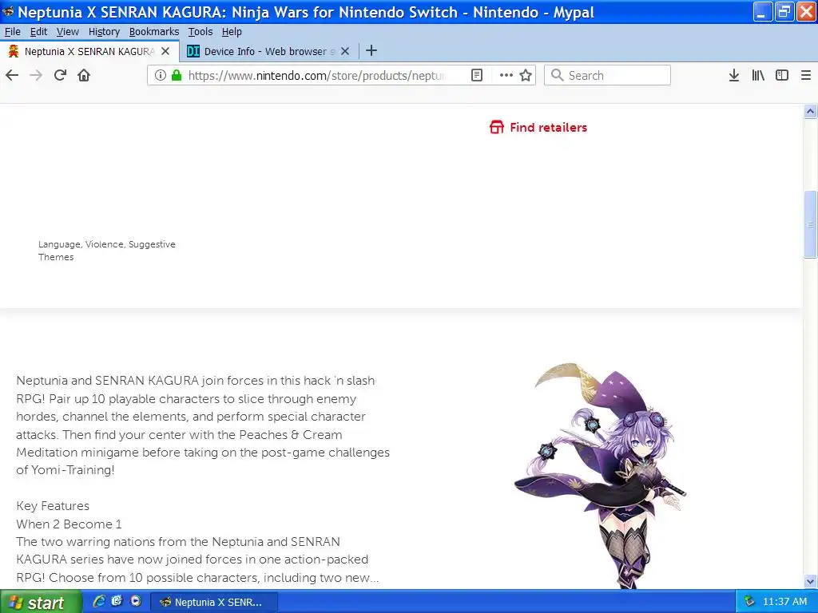Grab the vertical scrollbar thumb
The width and height of the screenshot is (818, 613).
coord(810,224)
